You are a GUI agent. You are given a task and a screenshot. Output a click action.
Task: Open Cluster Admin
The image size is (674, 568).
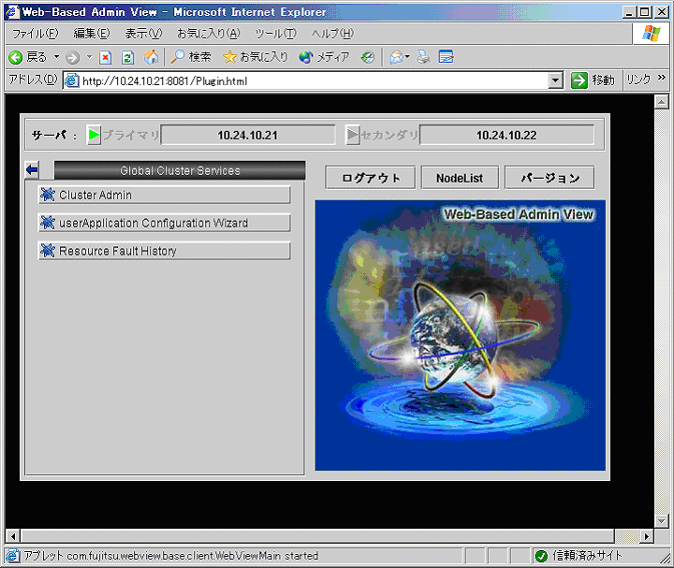coord(164,195)
